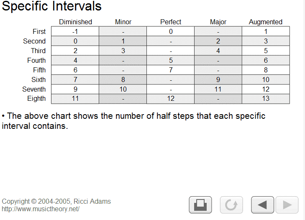Screen dimensions: 305x220
Task: Click the Major Third cell showing 4
Action: point(218,51)
